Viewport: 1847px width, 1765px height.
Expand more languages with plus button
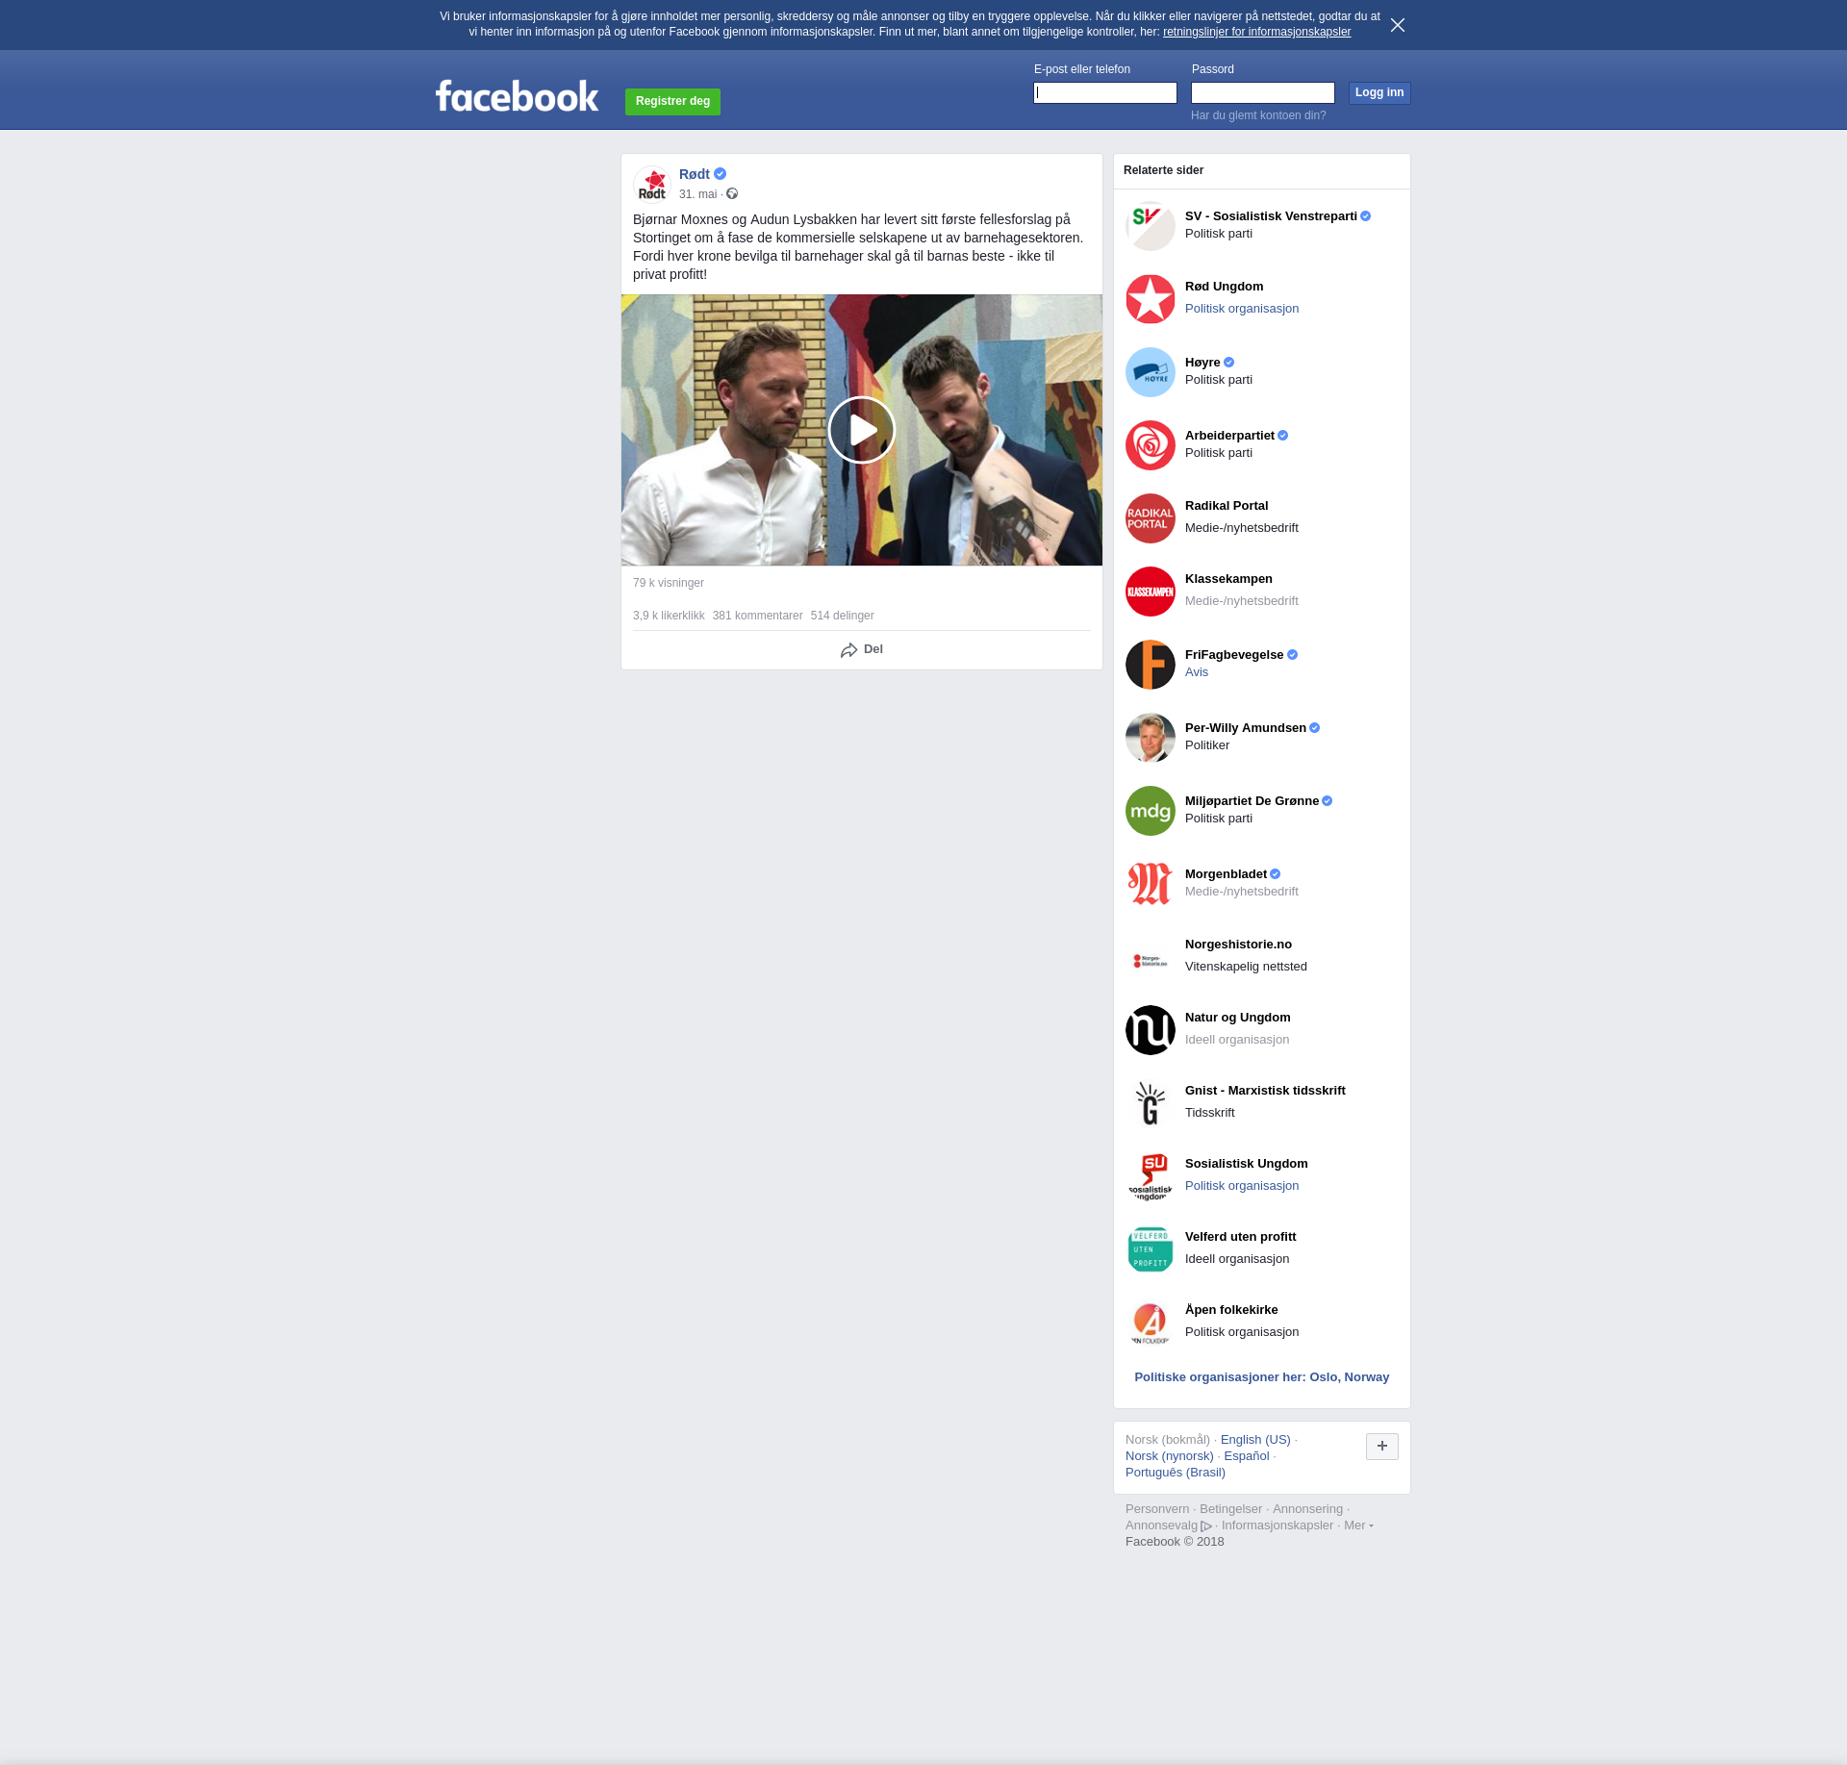pyautogui.click(x=1381, y=1446)
